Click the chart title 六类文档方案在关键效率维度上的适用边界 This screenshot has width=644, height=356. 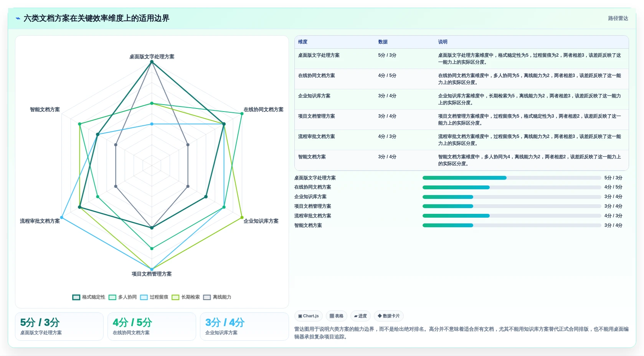96,18
